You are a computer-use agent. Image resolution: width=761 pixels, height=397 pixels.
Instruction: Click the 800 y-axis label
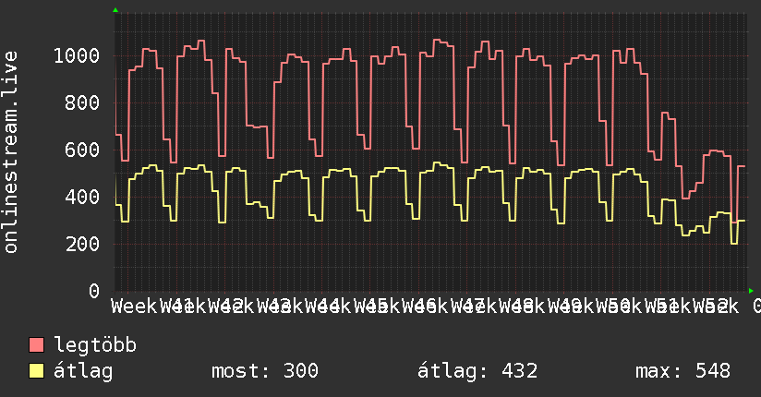point(83,103)
